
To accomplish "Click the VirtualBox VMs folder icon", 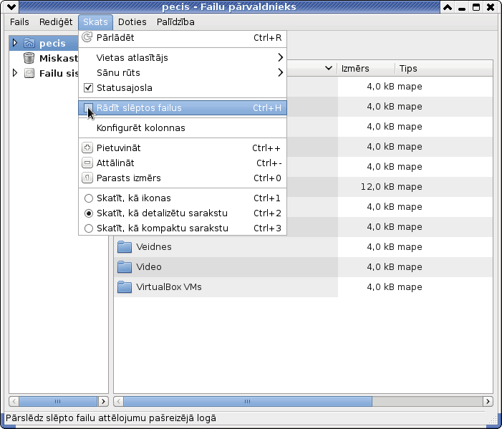I will click(x=125, y=287).
